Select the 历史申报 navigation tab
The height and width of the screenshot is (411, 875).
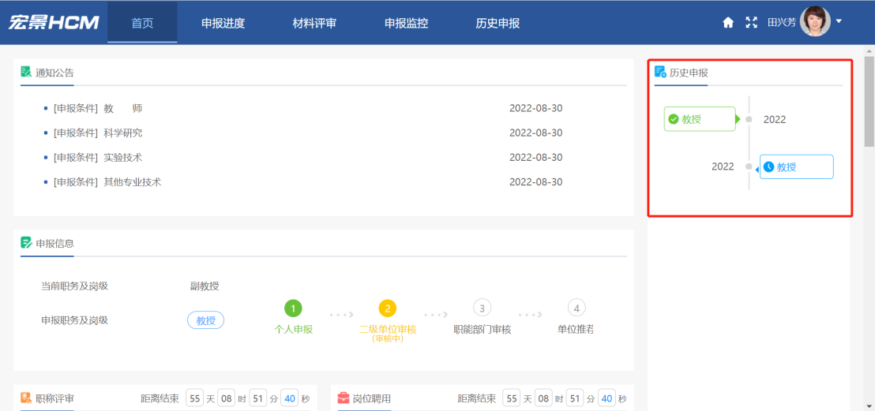[x=498, y=23]
